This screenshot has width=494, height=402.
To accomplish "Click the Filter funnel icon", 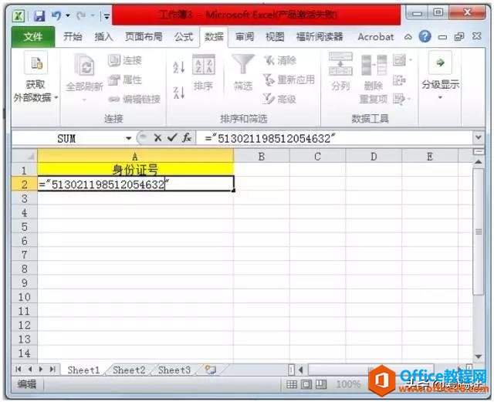I will [243, 64].
